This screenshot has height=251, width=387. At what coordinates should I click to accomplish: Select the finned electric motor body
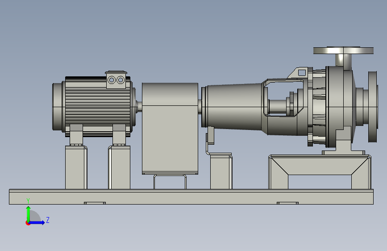tap(98, 106)
